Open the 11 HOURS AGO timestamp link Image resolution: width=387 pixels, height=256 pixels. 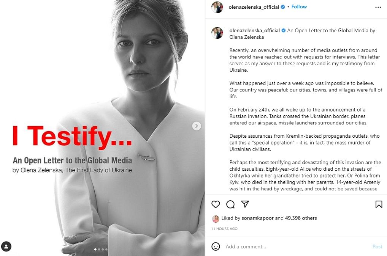224,229
